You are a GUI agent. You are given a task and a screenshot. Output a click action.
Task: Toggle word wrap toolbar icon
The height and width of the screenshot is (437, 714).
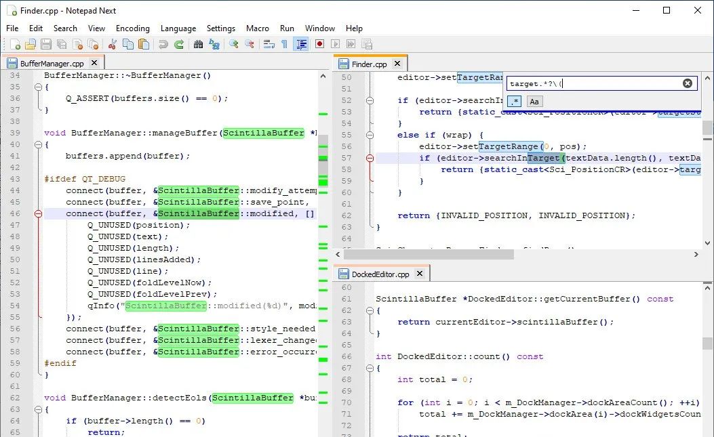pyautogui.click(x=269, y=44)
